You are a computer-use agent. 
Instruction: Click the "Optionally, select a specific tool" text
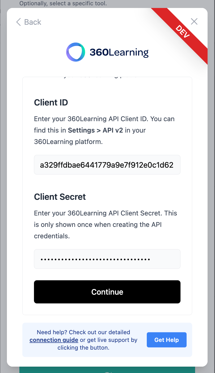(x=63, y=4)
